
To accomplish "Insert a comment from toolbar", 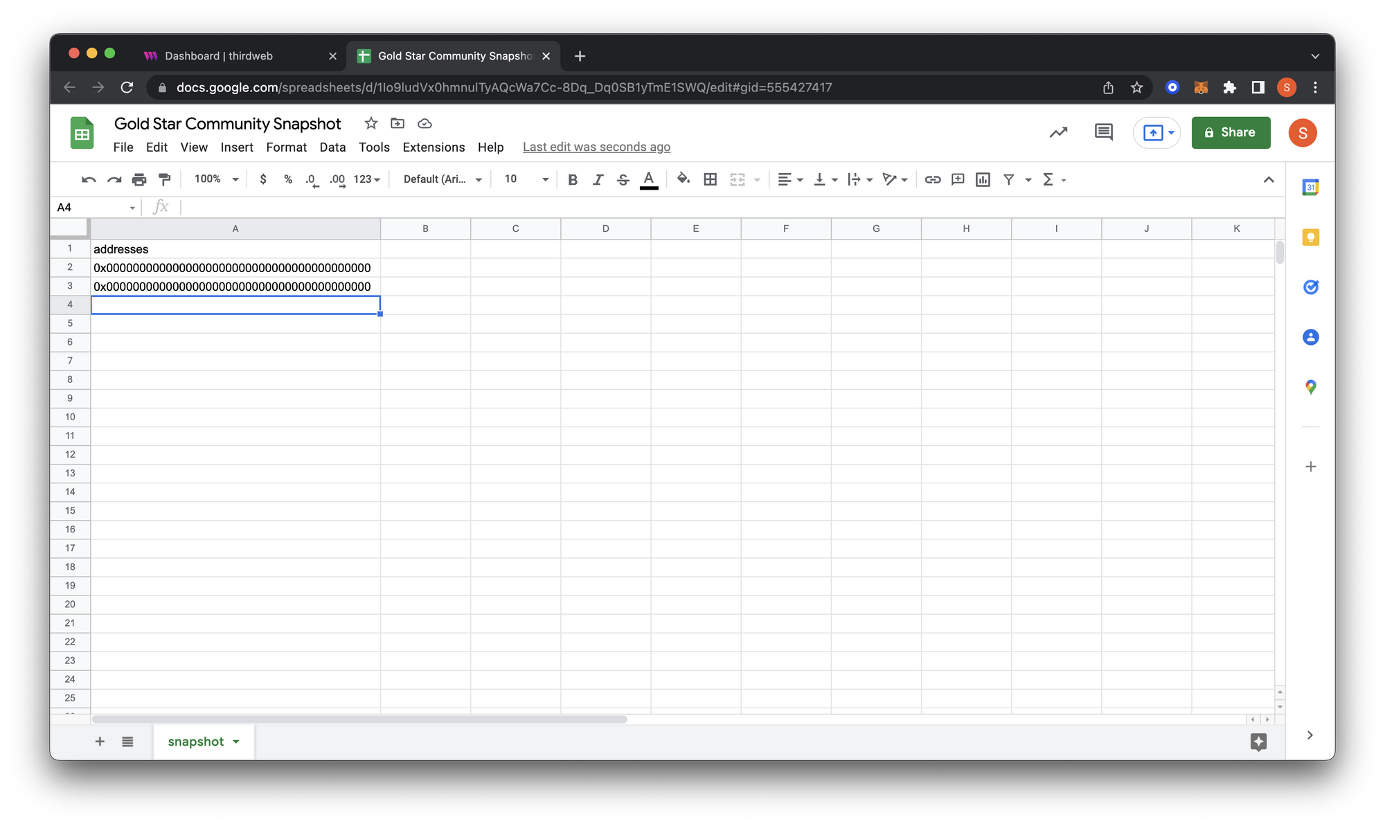I will pos(958,179).
